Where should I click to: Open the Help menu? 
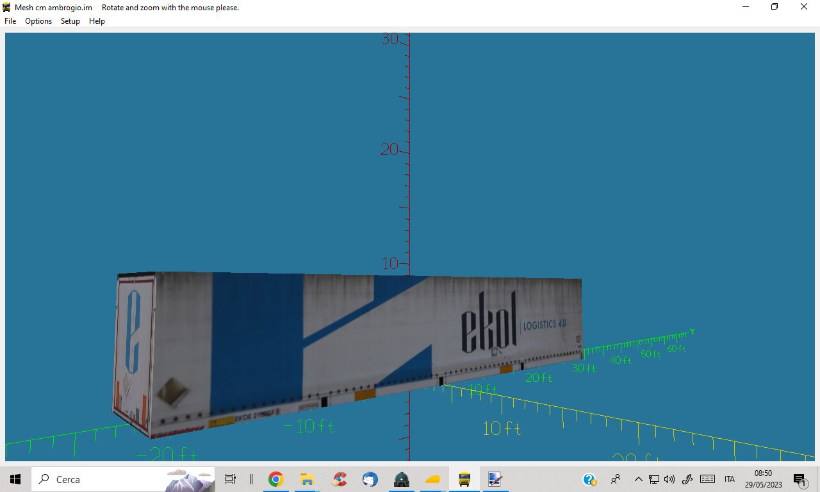[x=97, y=21]
